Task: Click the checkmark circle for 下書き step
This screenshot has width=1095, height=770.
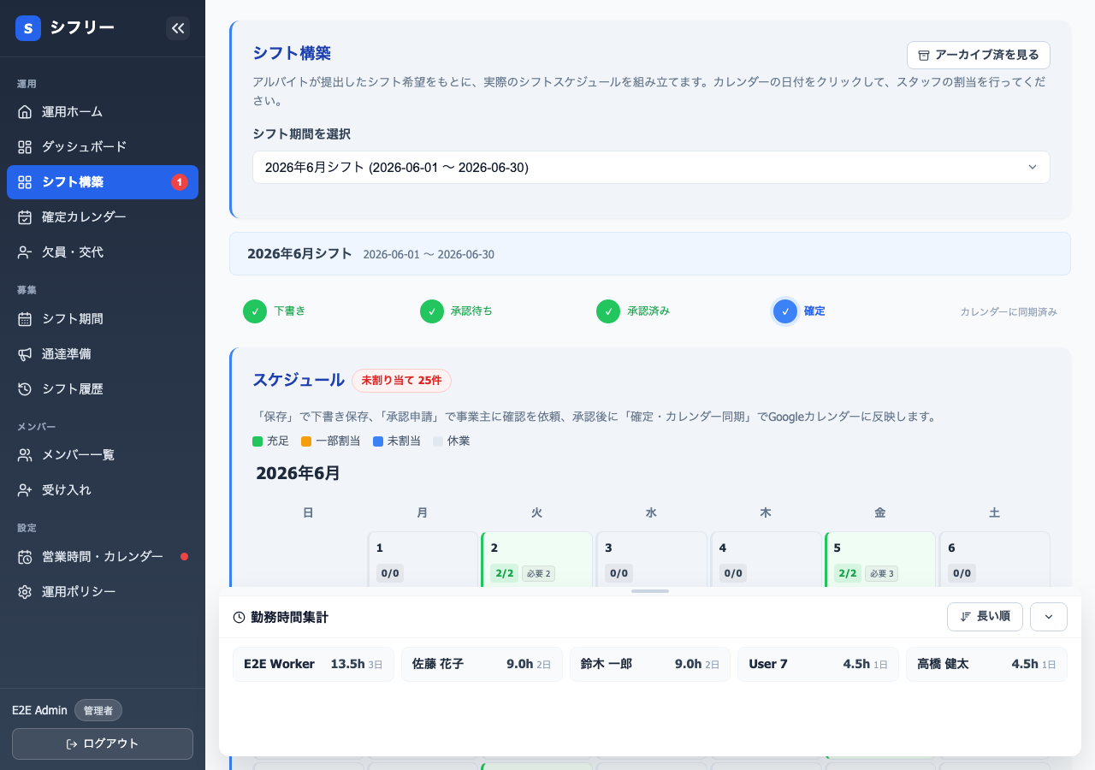Action: tap(255, 311)
